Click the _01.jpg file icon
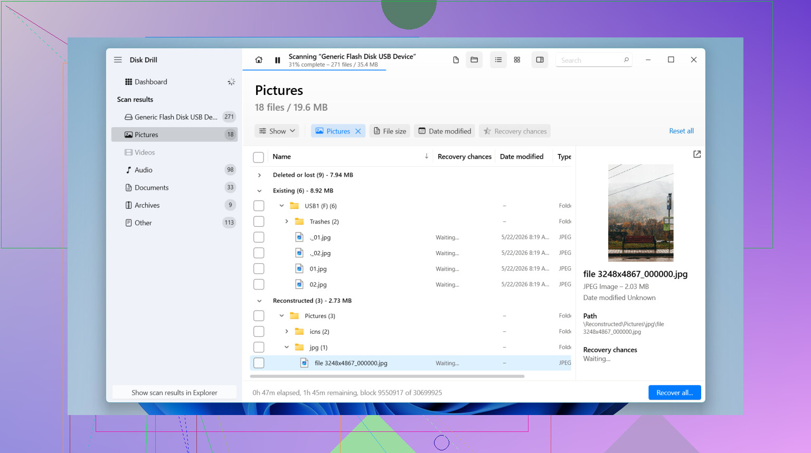This screenshot has width=811, height=453. (x=299, y=237)
